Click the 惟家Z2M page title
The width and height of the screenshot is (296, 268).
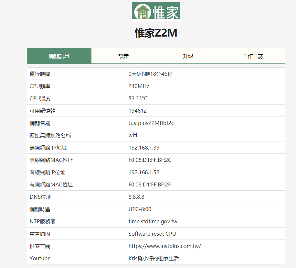[156, 33]
